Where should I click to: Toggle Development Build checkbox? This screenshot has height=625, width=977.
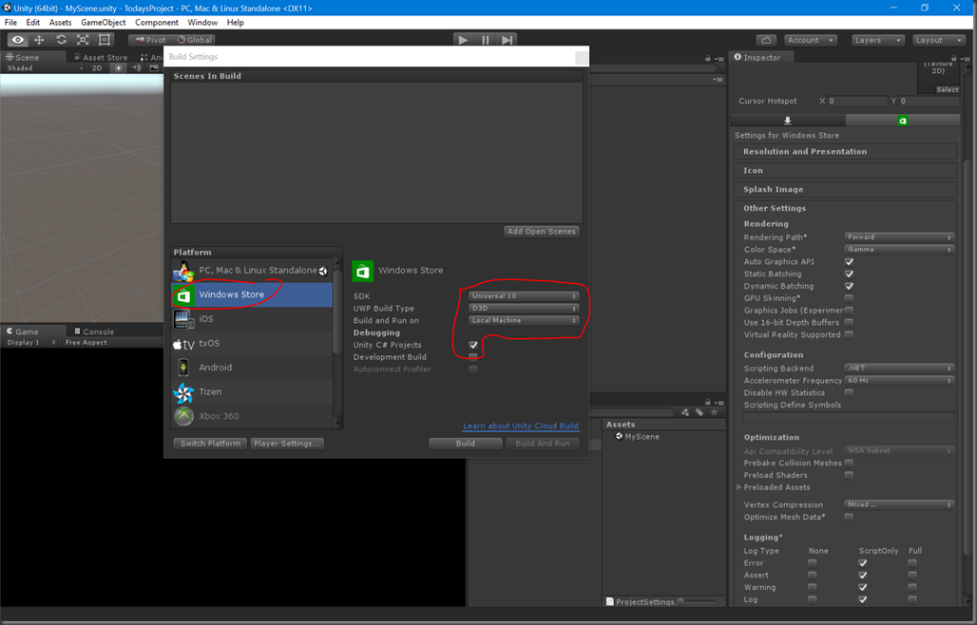(x=473, y=357)
